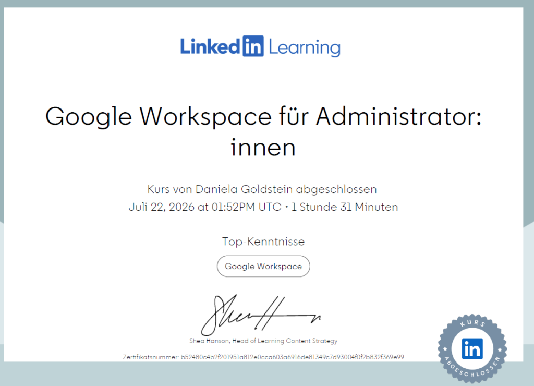Image resolution: width=534 pixels, height=386 pixels.
Task: Click the Zertifikatsnummer hash line
Action: (263, 357)
